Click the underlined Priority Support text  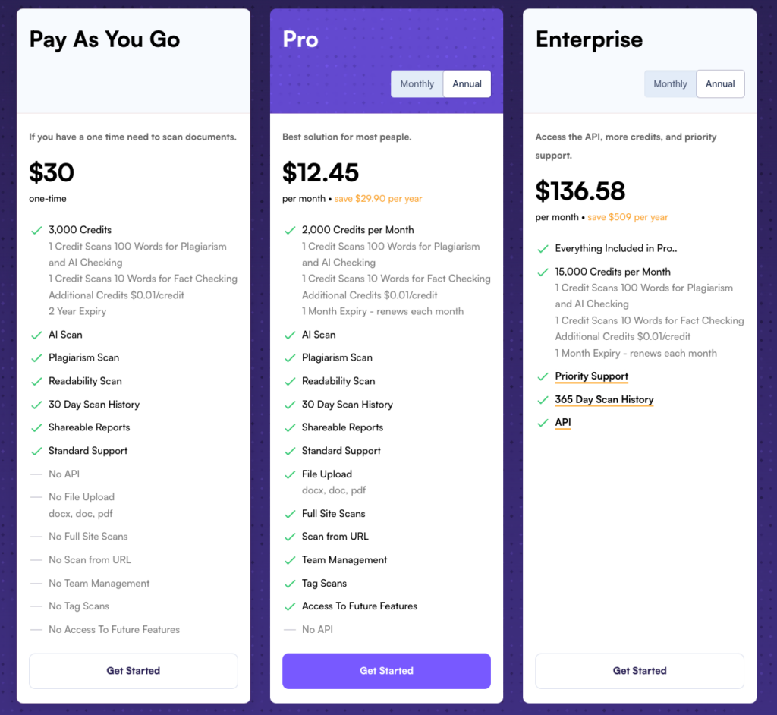pyautogui.click(x=591, y=376)
